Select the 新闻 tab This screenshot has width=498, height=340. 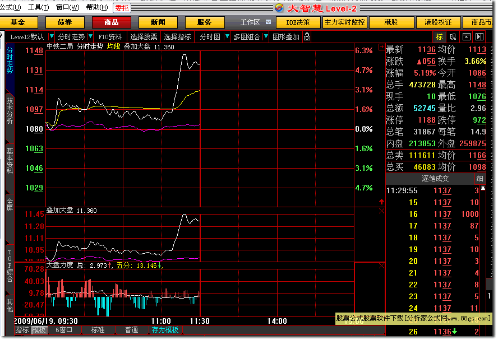[158, 22]
